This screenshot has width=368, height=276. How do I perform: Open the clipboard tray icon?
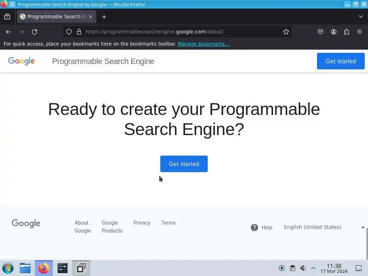tap(293, 268)
